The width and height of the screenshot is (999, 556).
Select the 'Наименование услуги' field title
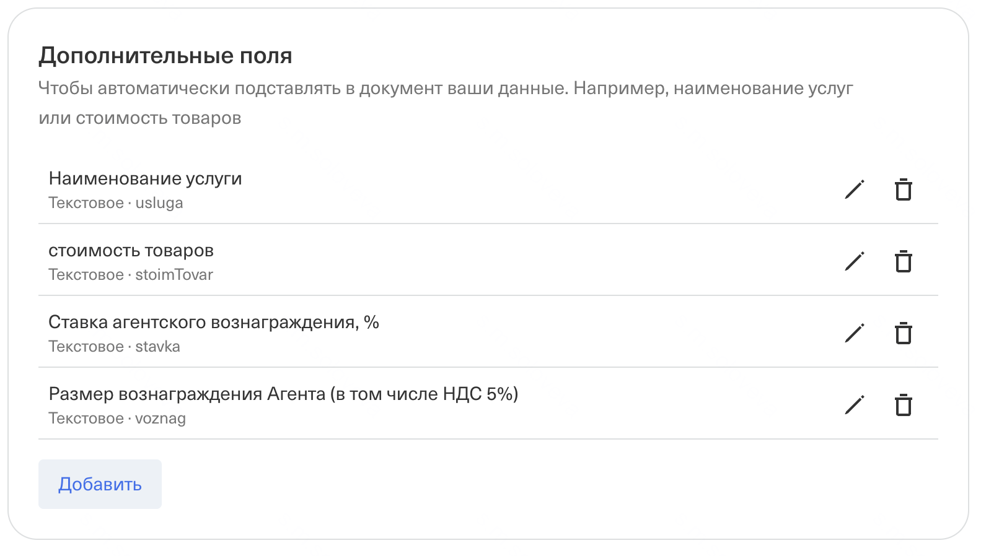click(x=145, y=179)
